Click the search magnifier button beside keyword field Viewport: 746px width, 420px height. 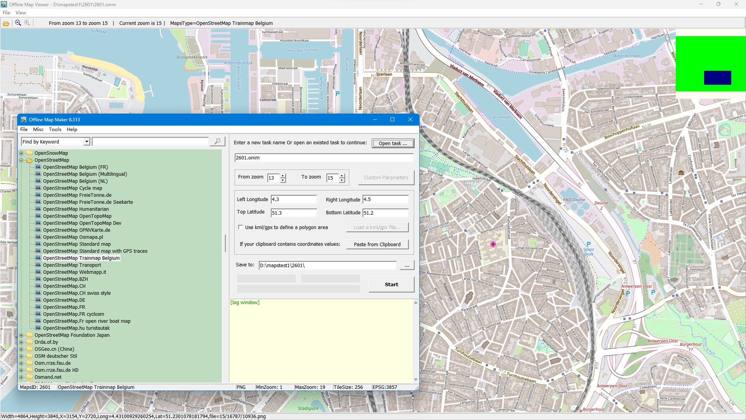(x=218, y=142)
